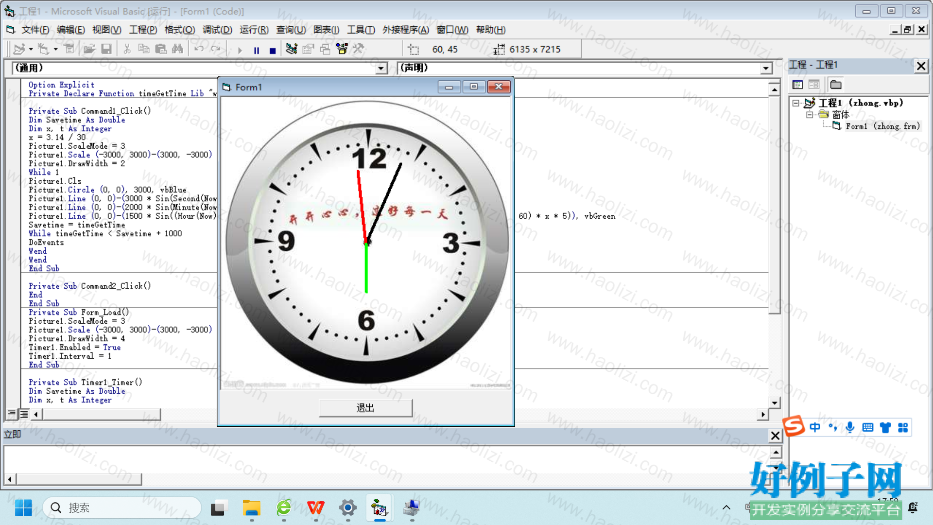The width and height of the screenshot is (933, 525).
Task: Save the project with floppy icon
Action: pyautogui.click(x=106, y=49)
